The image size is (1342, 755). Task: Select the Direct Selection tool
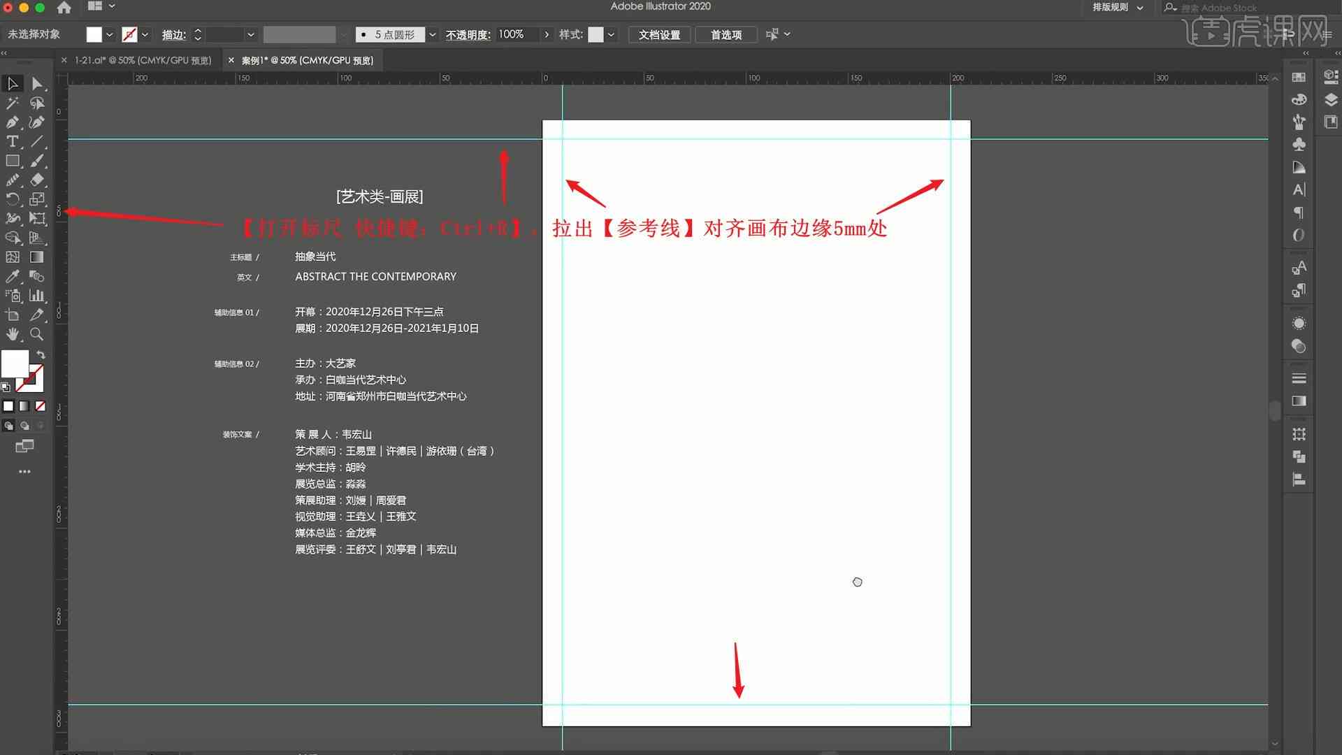(x=37, y=83)
